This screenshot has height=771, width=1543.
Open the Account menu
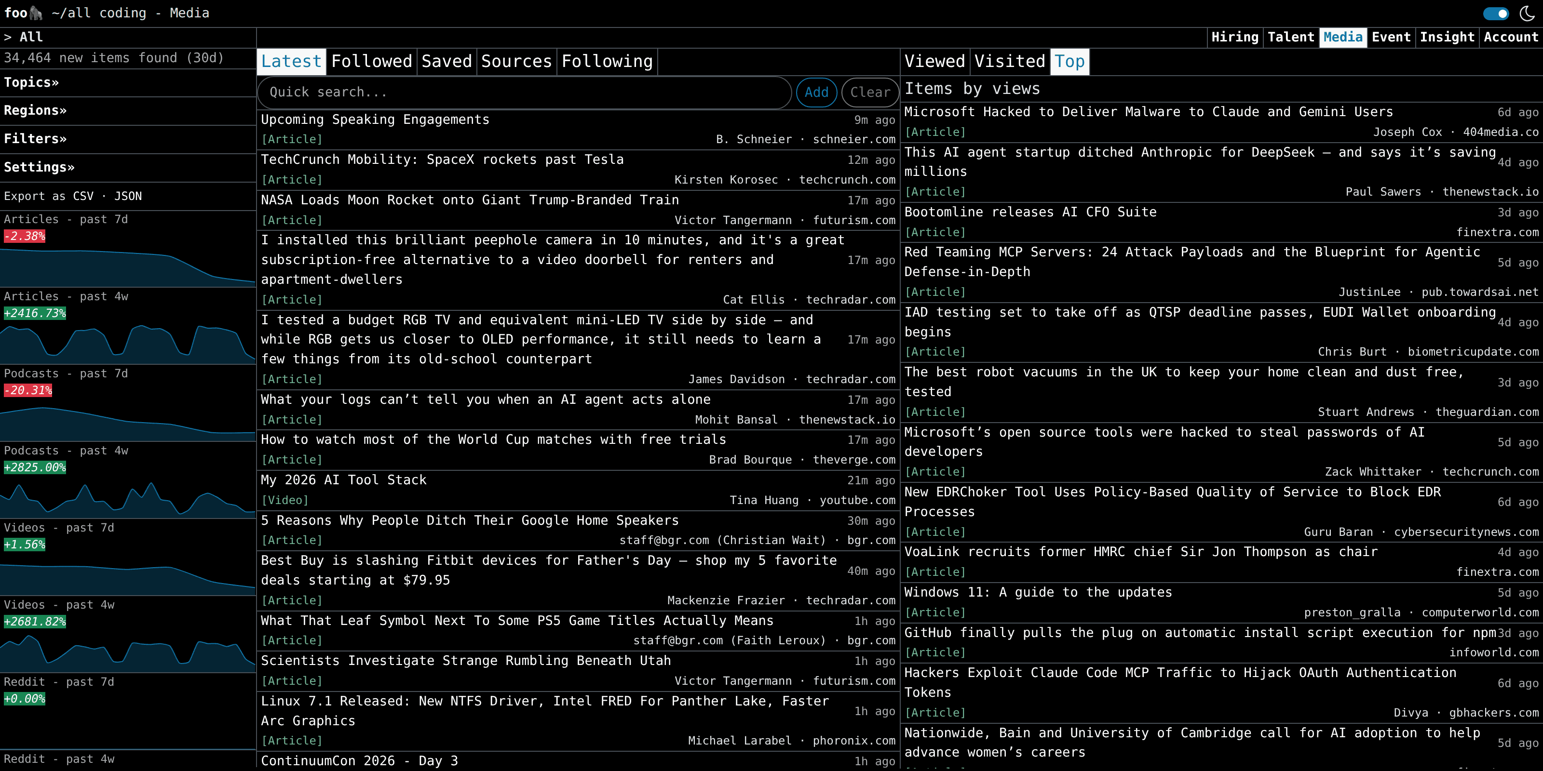(x=1511, y=37)
